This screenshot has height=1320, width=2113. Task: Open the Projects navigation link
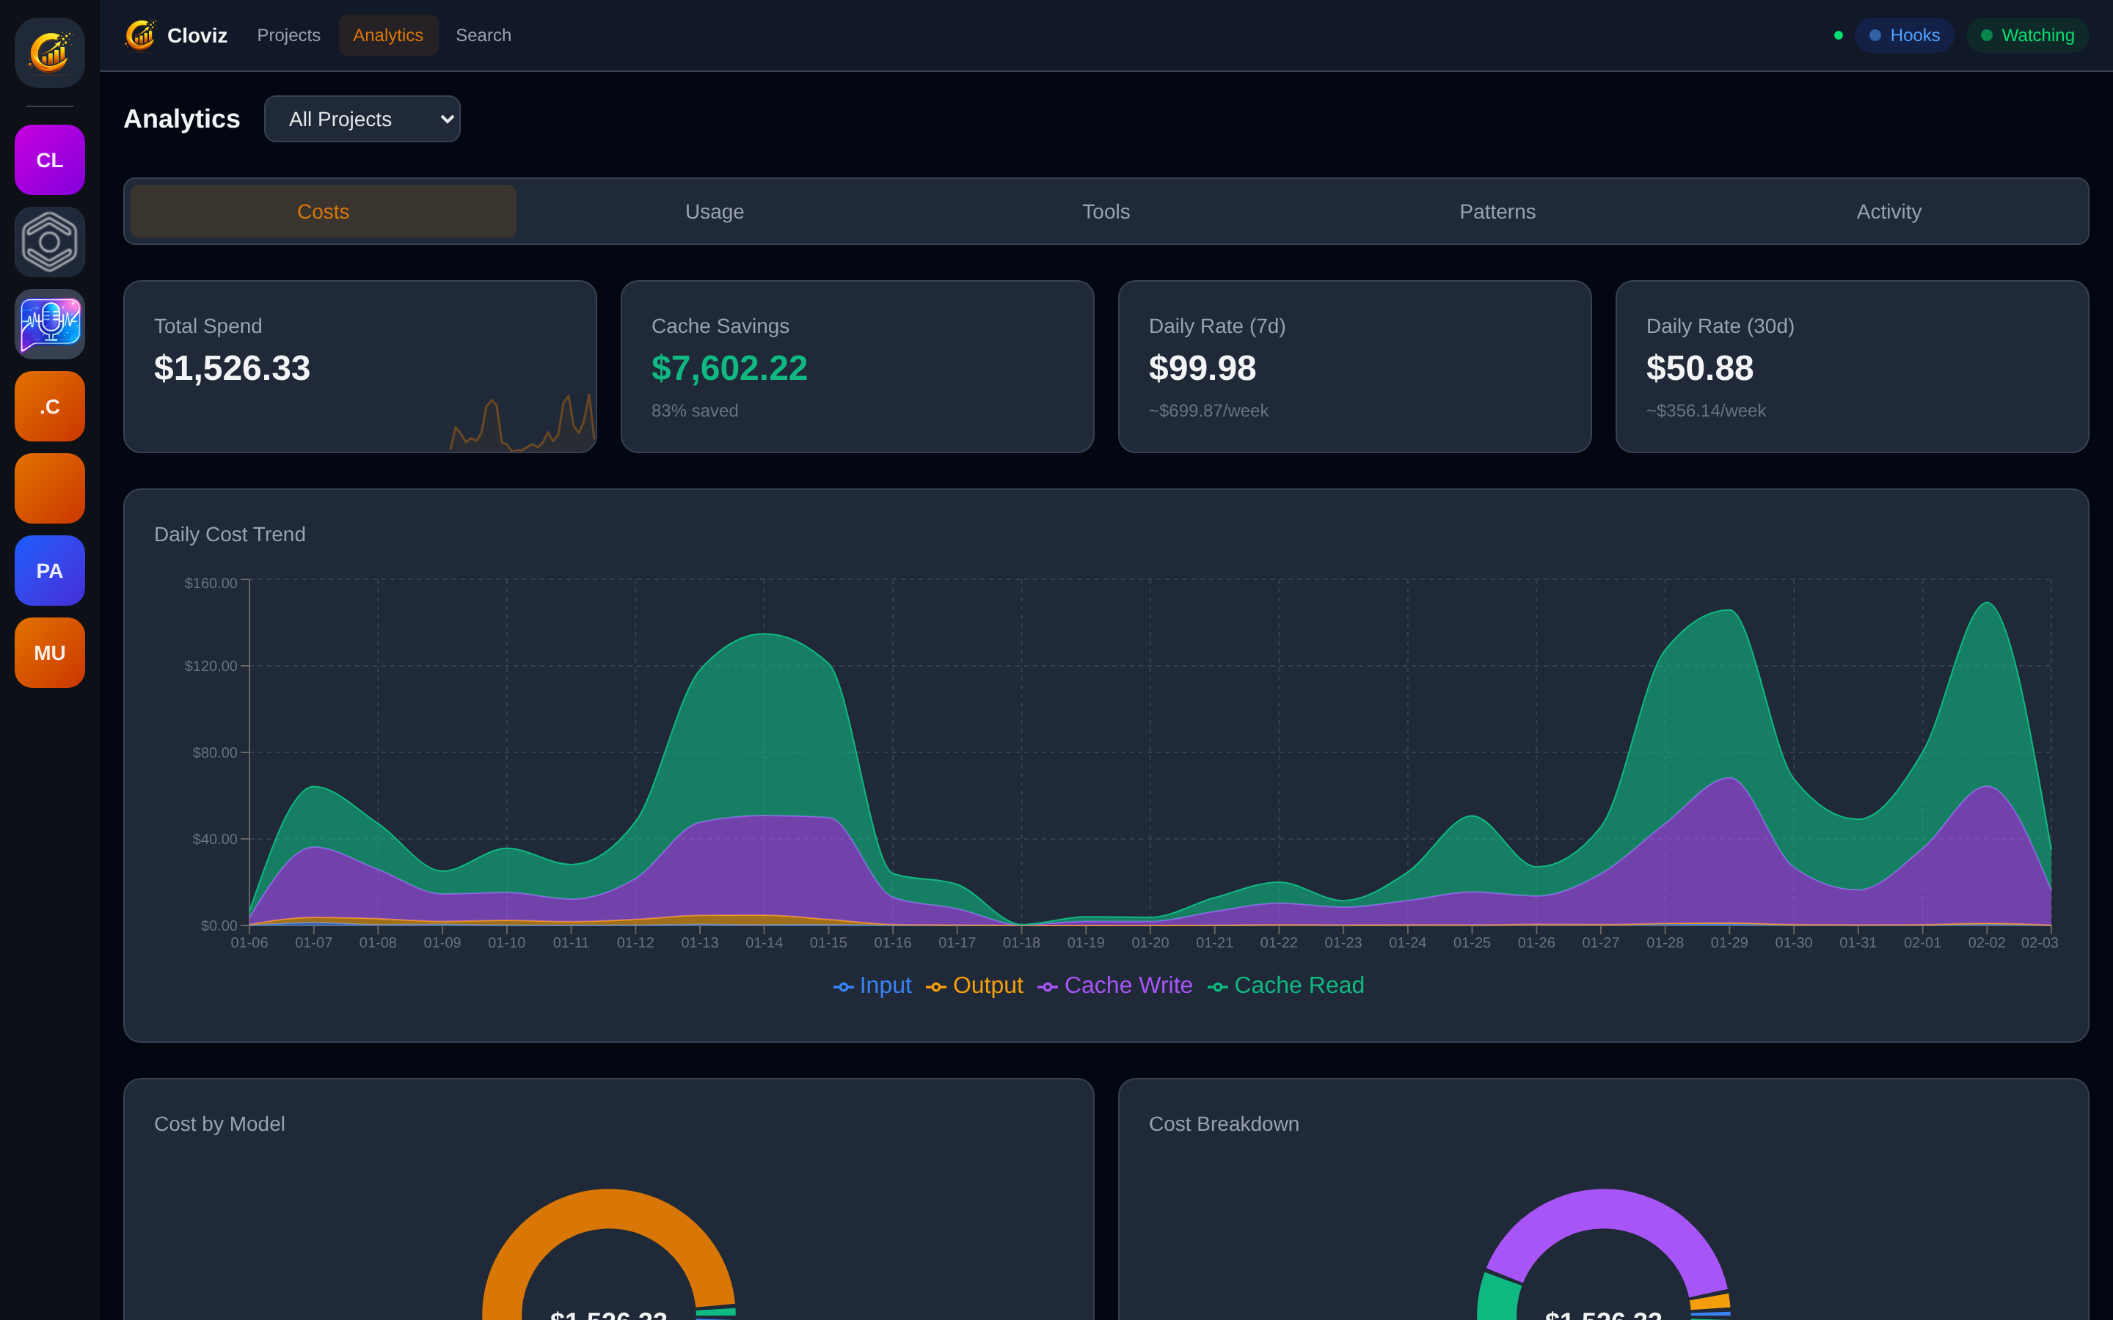289,35
